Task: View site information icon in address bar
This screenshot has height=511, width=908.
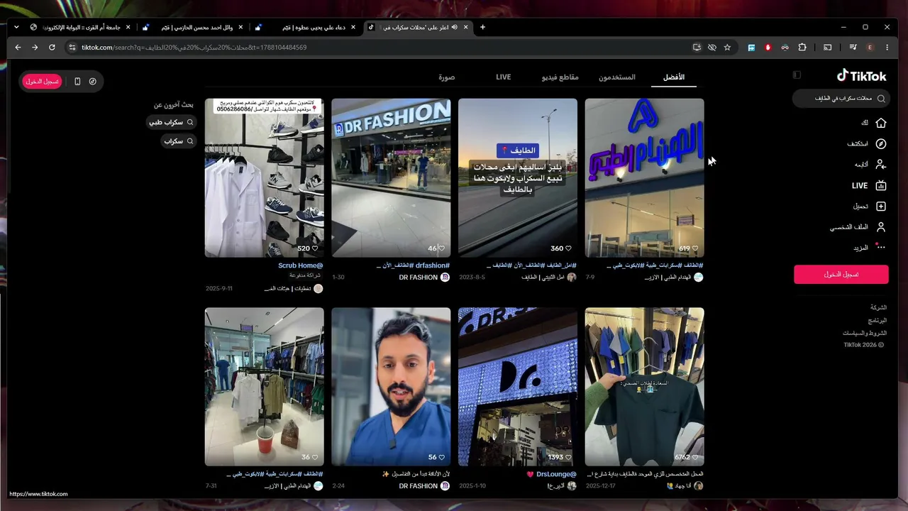Action: click(x=72, y=48)
